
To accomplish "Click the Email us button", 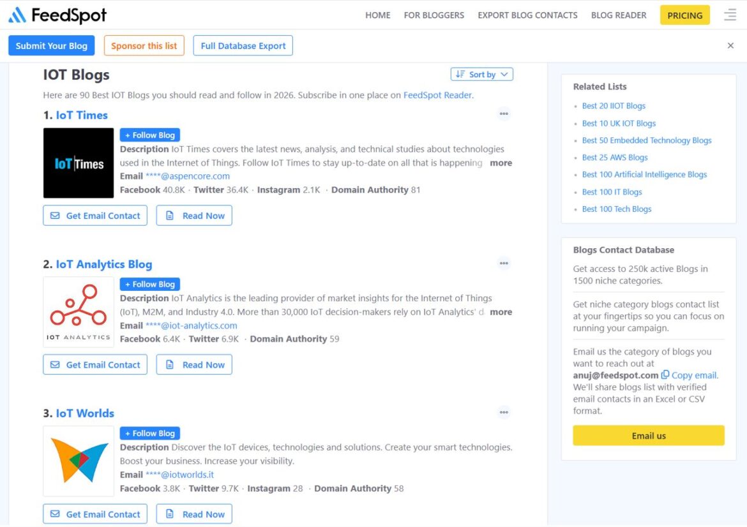I will click(647, 435).
